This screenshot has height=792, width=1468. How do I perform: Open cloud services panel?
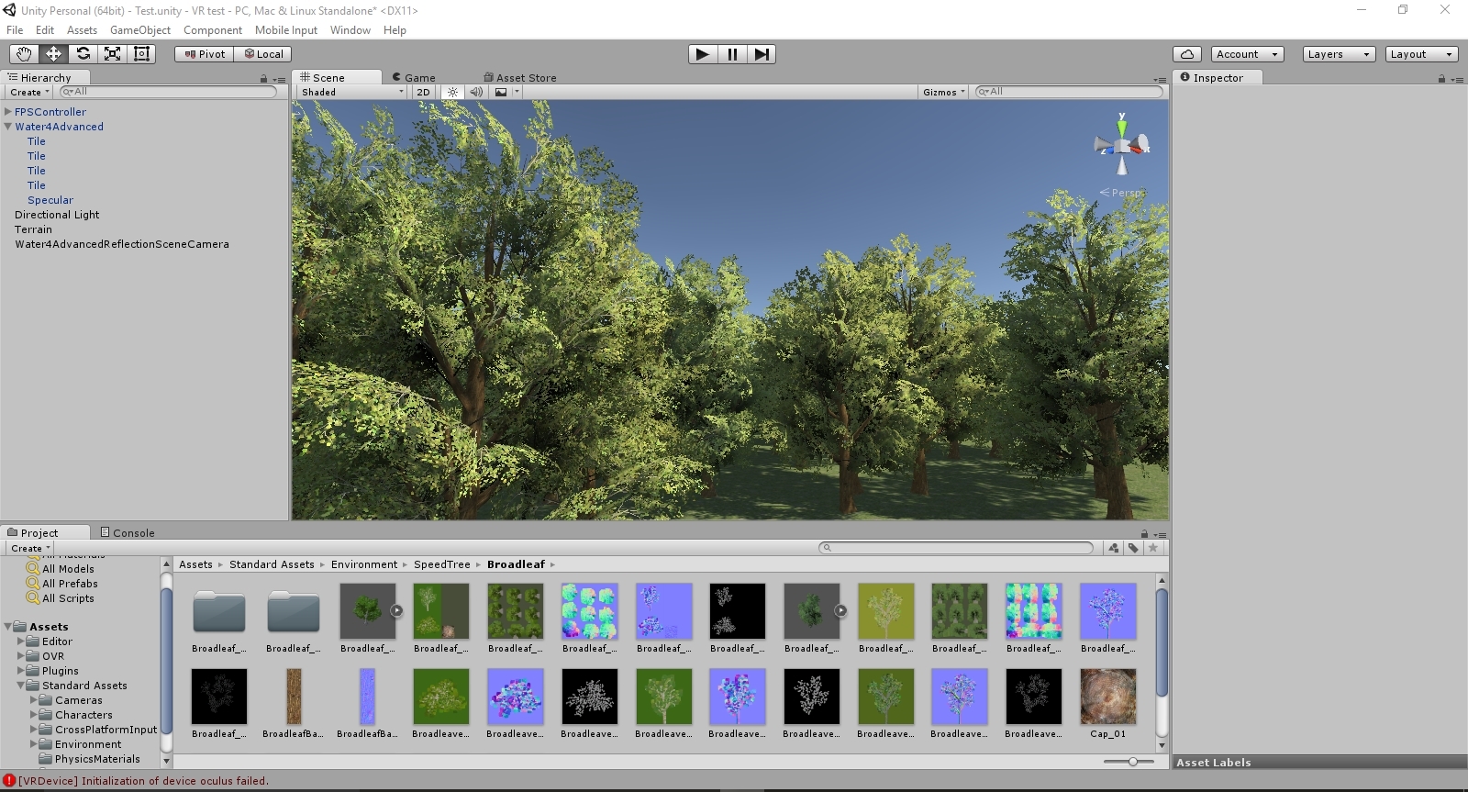[1187, 54]
